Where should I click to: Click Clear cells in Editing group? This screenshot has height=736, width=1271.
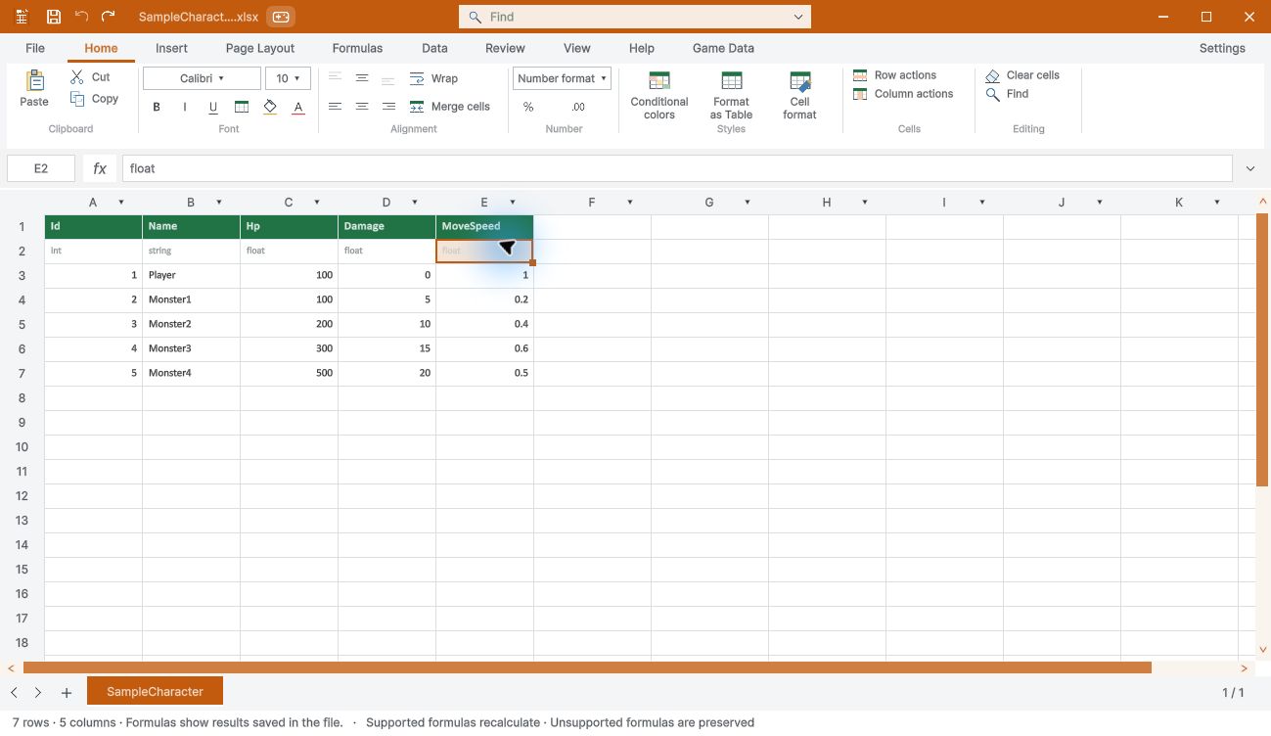(x=1022, y=75)
